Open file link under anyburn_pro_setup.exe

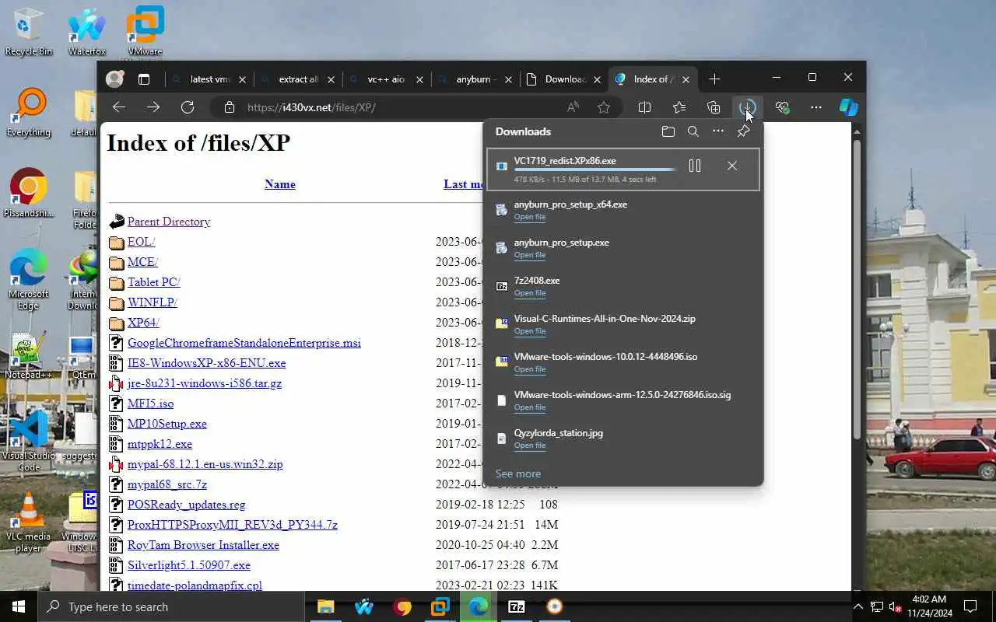[530, 255]
